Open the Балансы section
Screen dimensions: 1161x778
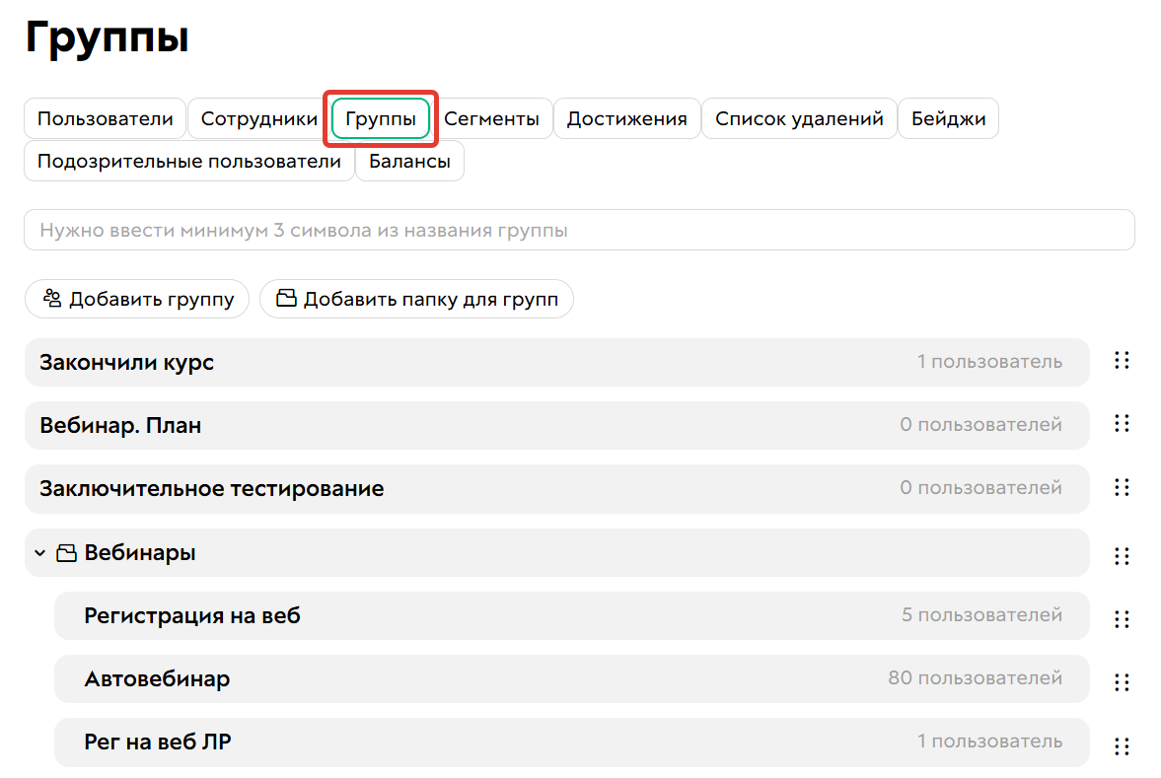409,161
